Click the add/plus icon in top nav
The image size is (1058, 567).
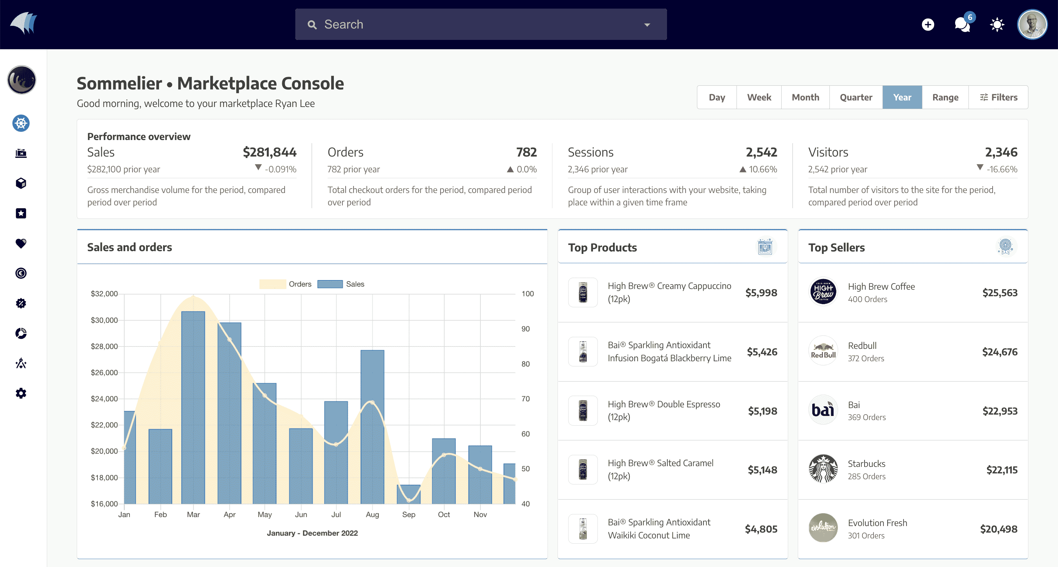[x=927, y=24]
